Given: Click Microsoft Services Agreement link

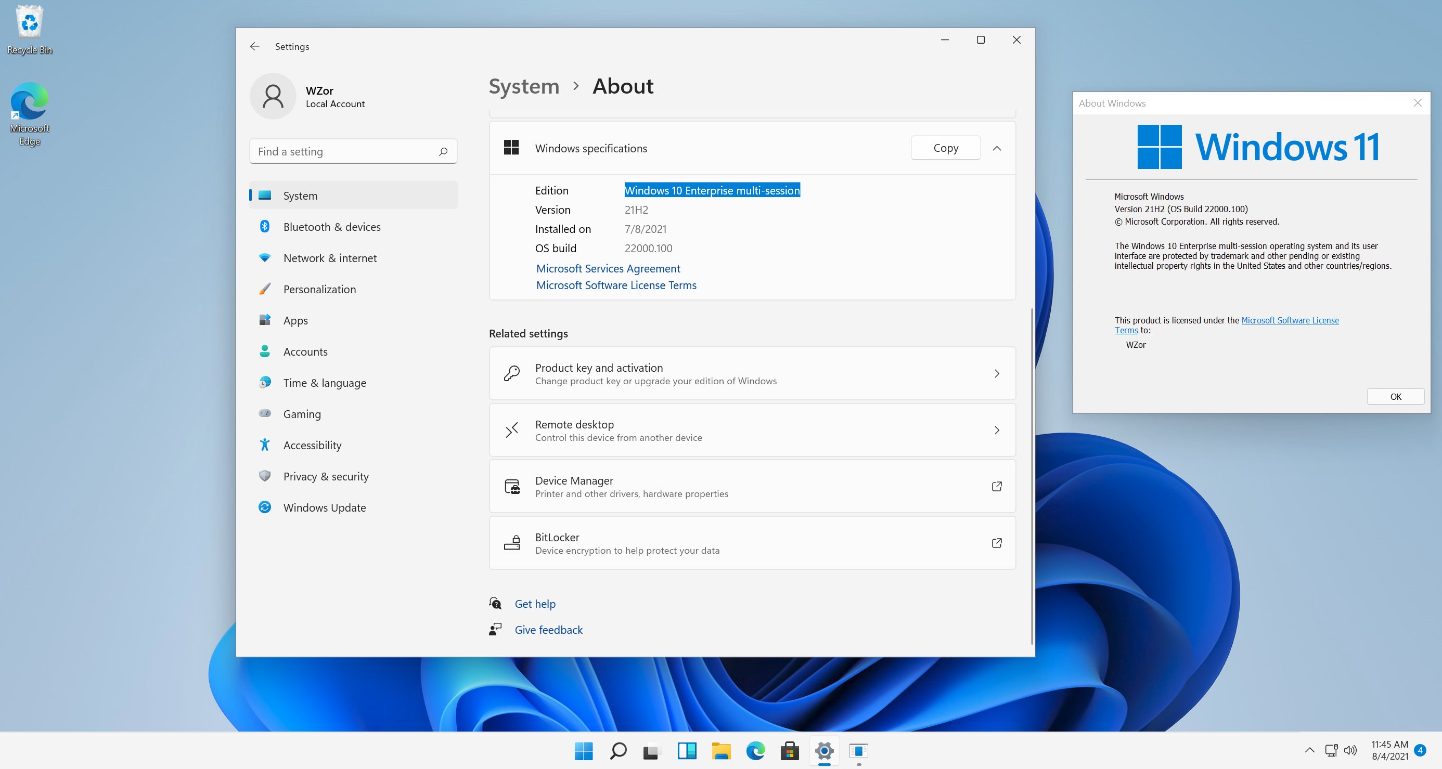Looking at the screenshot, I should 608,268.
